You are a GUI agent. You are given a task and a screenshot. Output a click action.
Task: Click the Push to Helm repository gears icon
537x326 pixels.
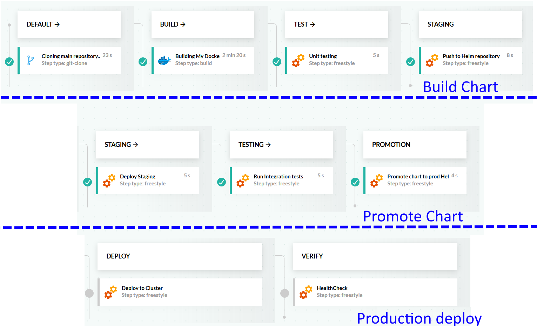pyautogui.click(x=432, y=60)
